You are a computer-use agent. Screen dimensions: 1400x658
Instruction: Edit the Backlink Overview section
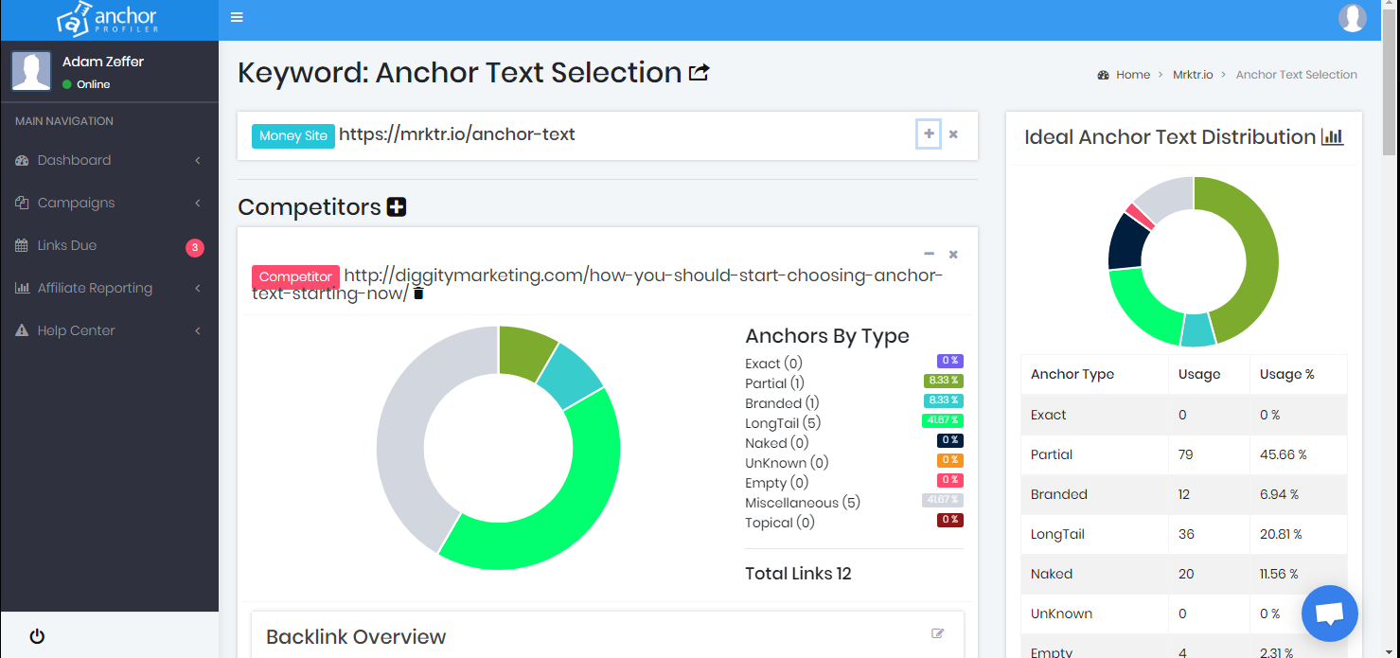(938, 632)
